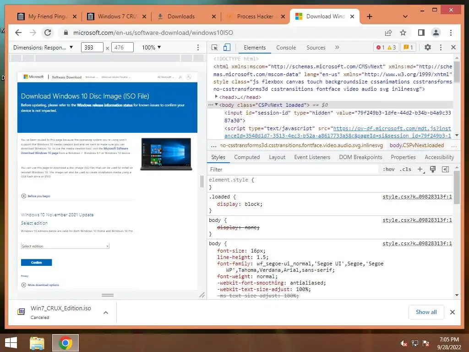Open the mdt.js script source link
The height and width of the screenshot is (352, 469).
pyautogui.click(x=338, y=132)
